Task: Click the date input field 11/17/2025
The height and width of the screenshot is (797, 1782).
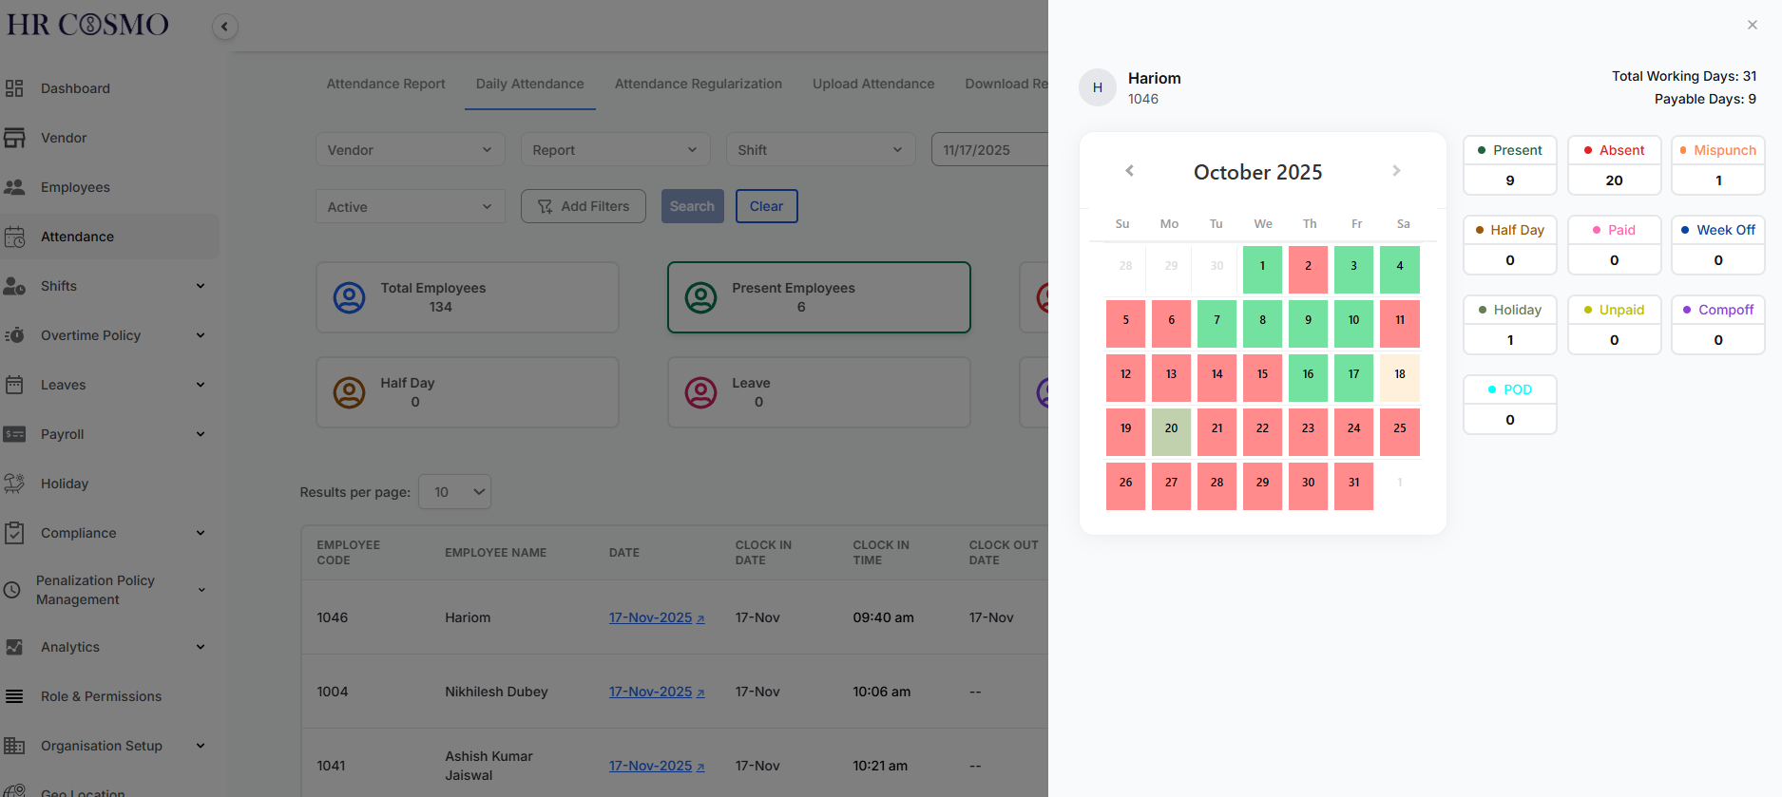Action: 988,150
